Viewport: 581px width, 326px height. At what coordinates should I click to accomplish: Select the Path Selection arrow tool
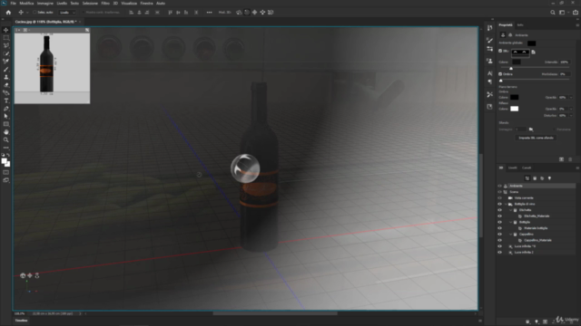click(6, 117)
